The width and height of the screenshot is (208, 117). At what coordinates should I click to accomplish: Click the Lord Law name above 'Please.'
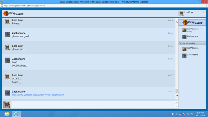click(18, 20)
